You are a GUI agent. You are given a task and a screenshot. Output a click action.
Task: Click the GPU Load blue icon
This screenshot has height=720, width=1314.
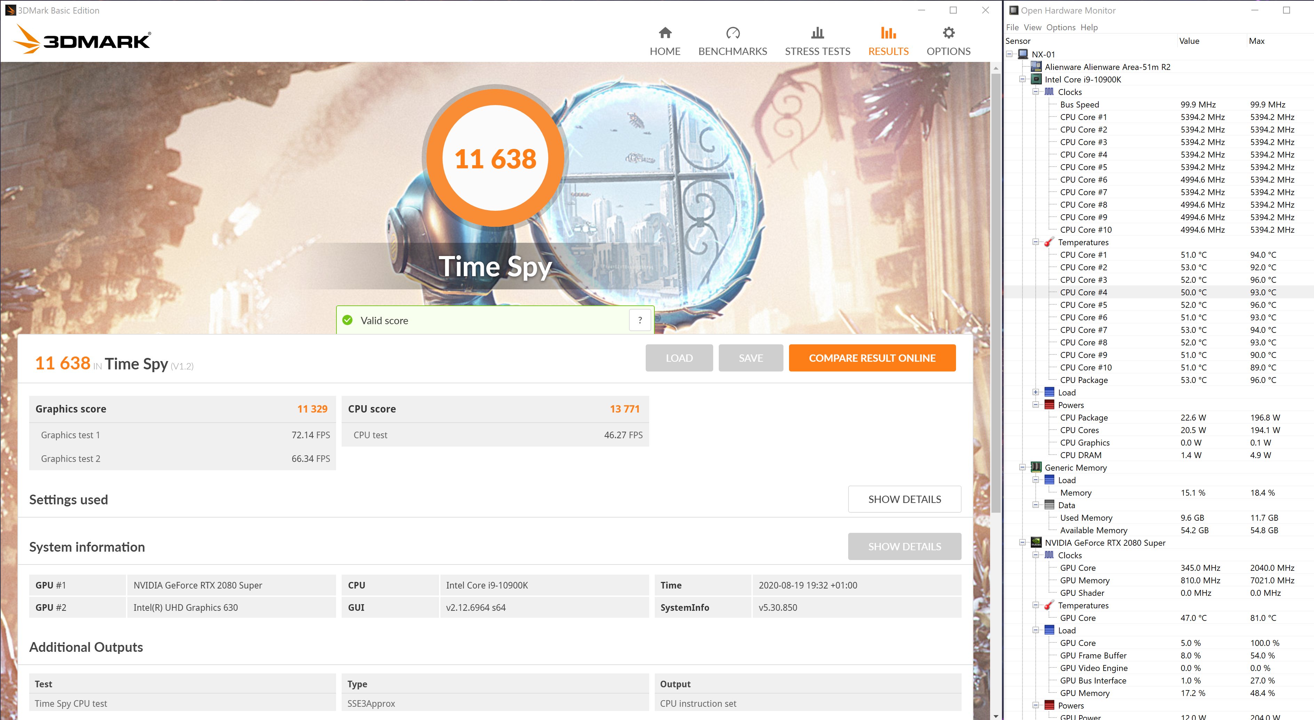point(1049,630)
